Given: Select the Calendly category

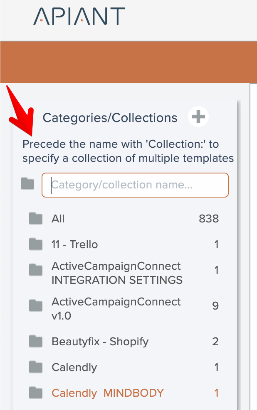Looking at the screenshot, I should coord(74,367).
